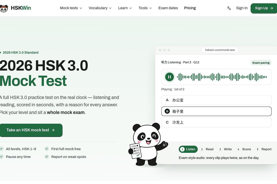Click the checkmark icon beside Report on weak spots
Image resolution: width=277 pixels, height=184 pixels.
(x=47, y=157)
